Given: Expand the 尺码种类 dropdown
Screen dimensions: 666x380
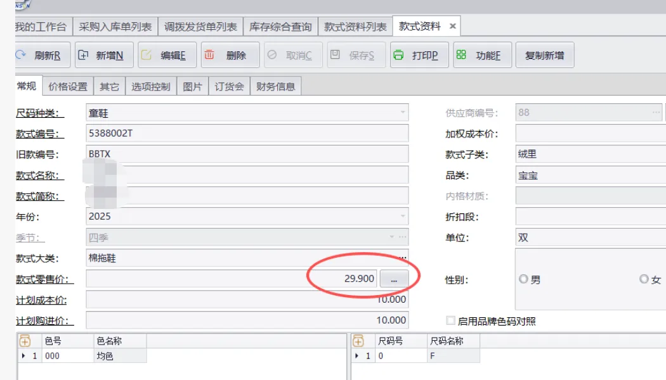Looking at the screenshot, I should [402, 113].
